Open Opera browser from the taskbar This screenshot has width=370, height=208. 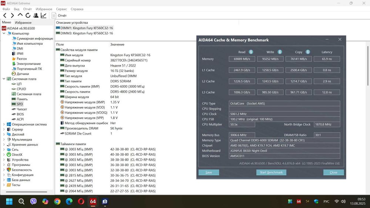(81, 201)
